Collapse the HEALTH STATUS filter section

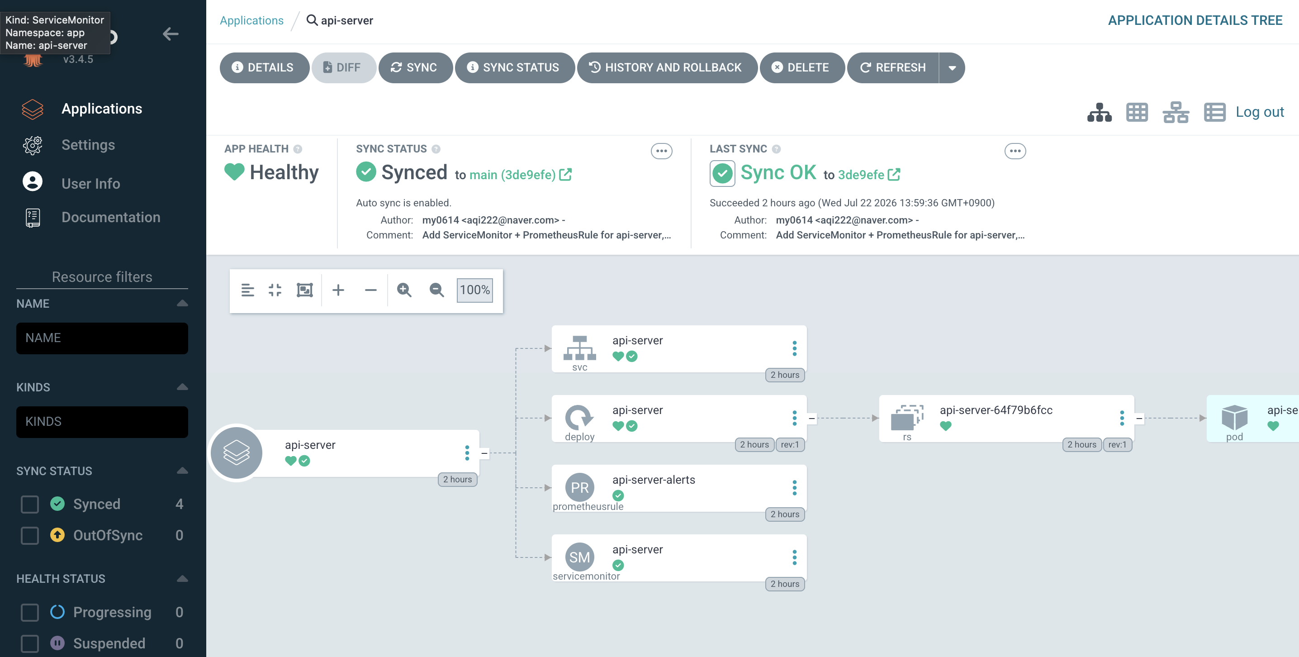(183, 579)
